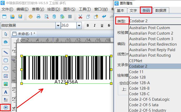Image resolution: width=181 pixels, height=112 pixels.
Task: Select the A123456A barcode on canvas
Action: pyautogui.click(x=66, y=70)
